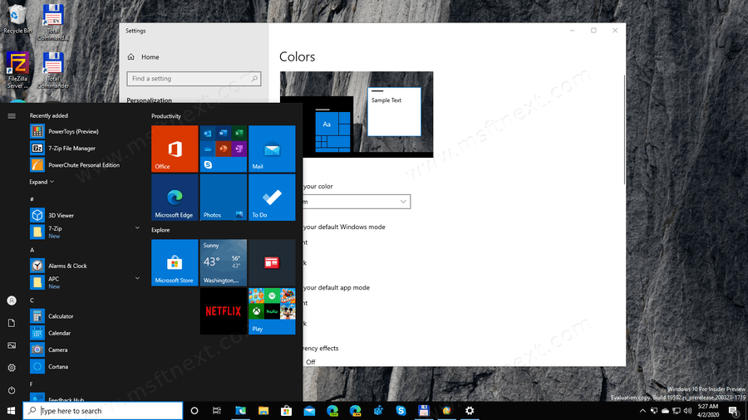Viewport: 748px width, 420px height.
Task: Open the Washington weather tile
Action: pos(224,262)
